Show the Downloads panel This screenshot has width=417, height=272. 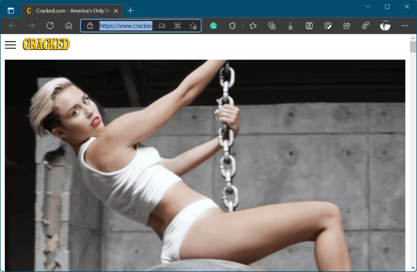tap(290, 26)
